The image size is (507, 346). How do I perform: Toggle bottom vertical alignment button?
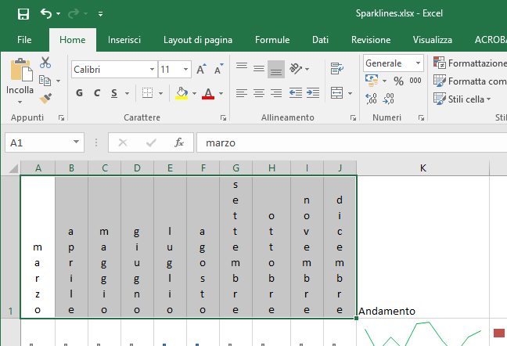(x=275, y=70)
